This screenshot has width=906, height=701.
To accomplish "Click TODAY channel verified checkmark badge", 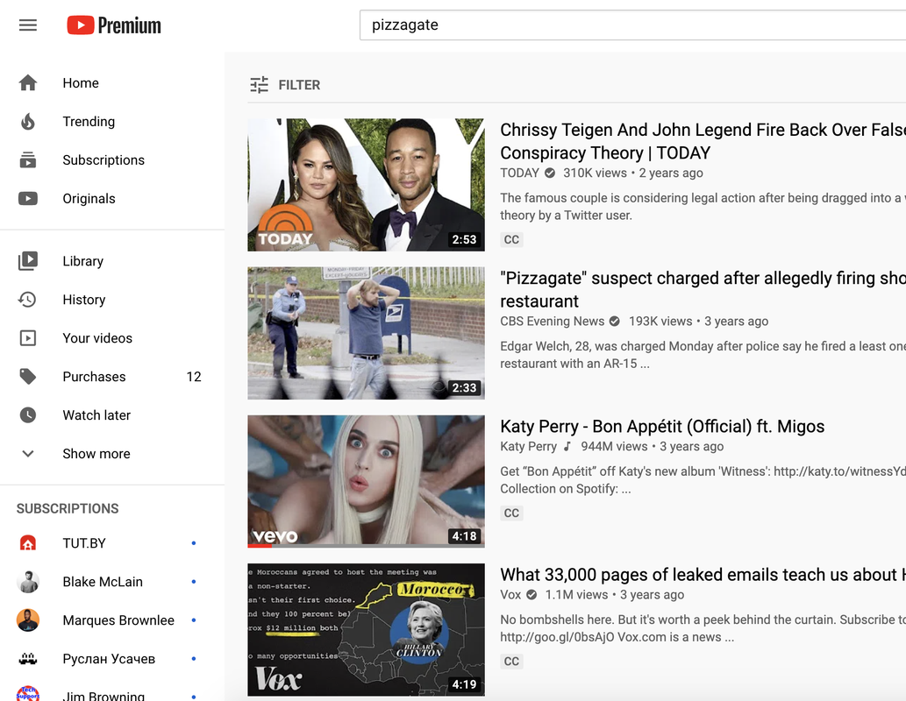I will (x=550, y=173).
